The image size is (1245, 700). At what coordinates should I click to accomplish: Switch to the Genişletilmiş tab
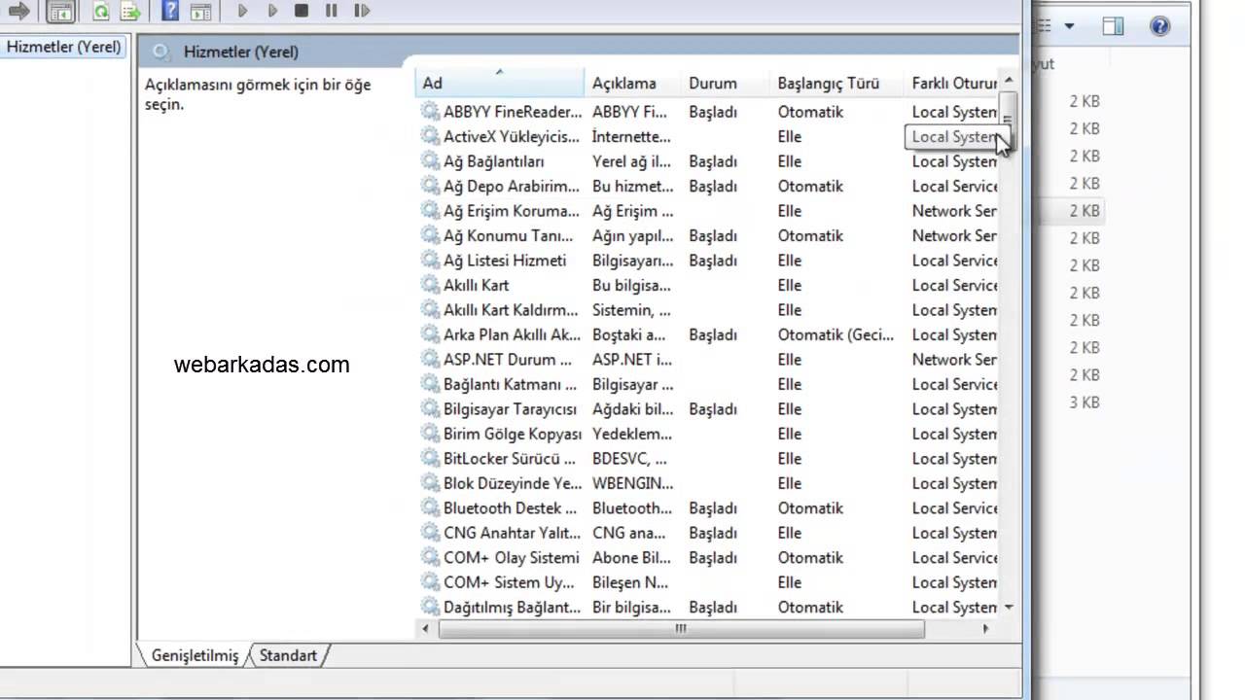coord(195,655)
